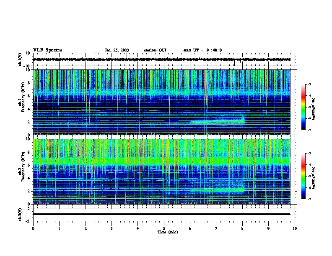Click the downward spike near minute 7.7 in ch.1 waveform
The image size is (332, 256).
click(x=234, y=63)
